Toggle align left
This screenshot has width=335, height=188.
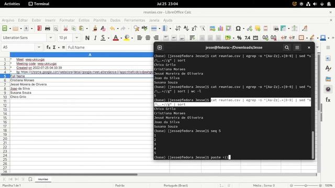140,38
